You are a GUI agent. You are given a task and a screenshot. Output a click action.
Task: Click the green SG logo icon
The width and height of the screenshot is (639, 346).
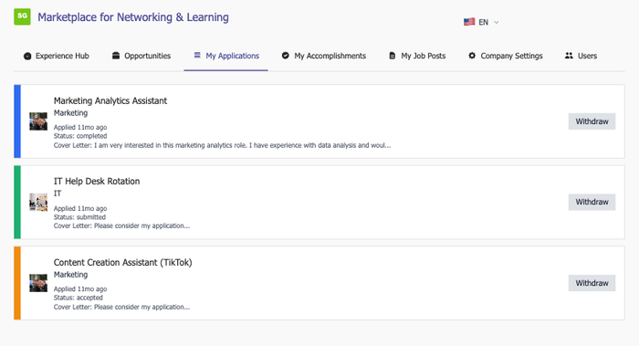(22, 16)
